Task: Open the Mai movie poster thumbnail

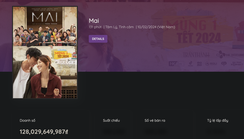Action: click(x=45, y=53)
